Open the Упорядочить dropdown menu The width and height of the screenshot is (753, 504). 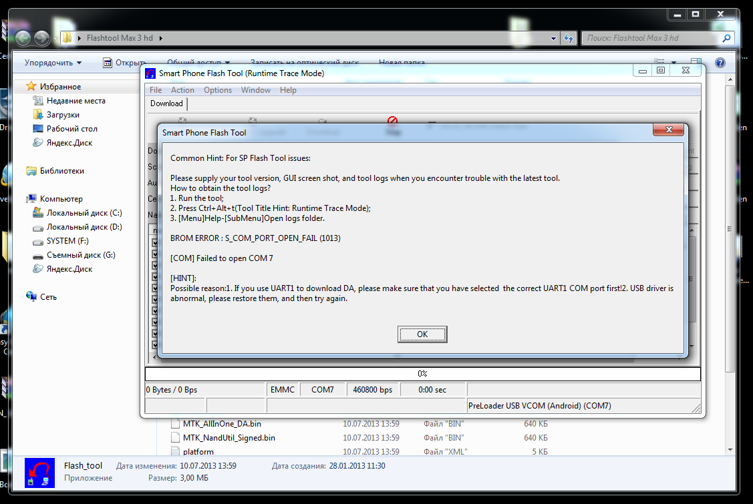pyautogui.click(x=53, y=63)
